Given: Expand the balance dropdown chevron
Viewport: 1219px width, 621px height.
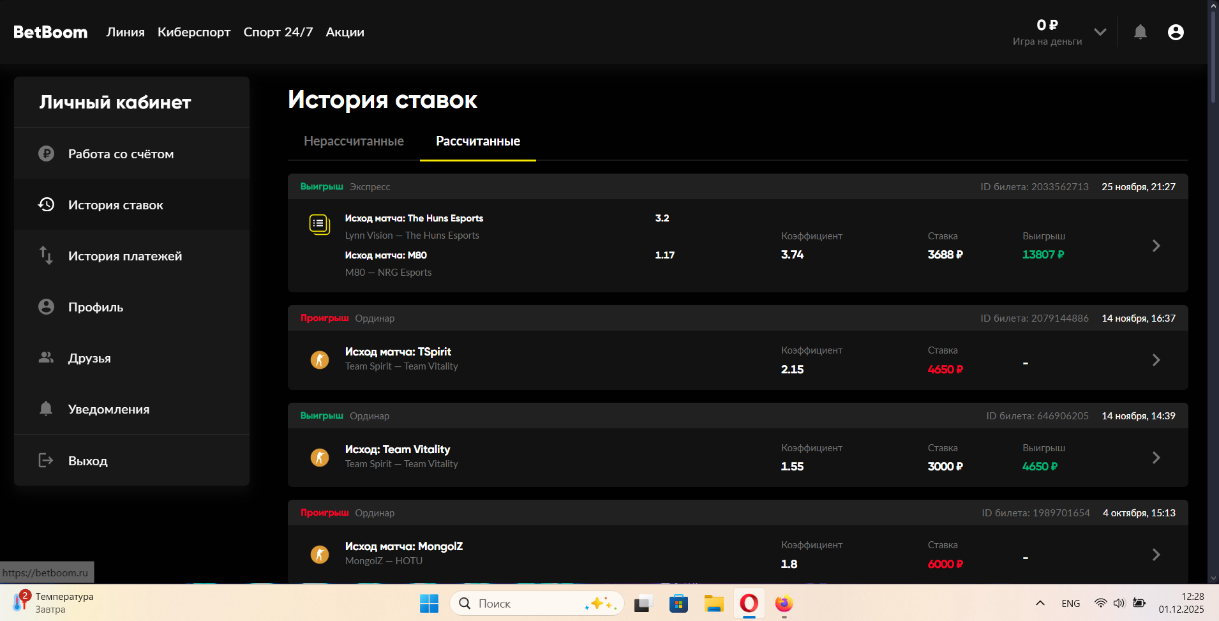Looking at the screenshot, I should click(x=1100, y=32).
